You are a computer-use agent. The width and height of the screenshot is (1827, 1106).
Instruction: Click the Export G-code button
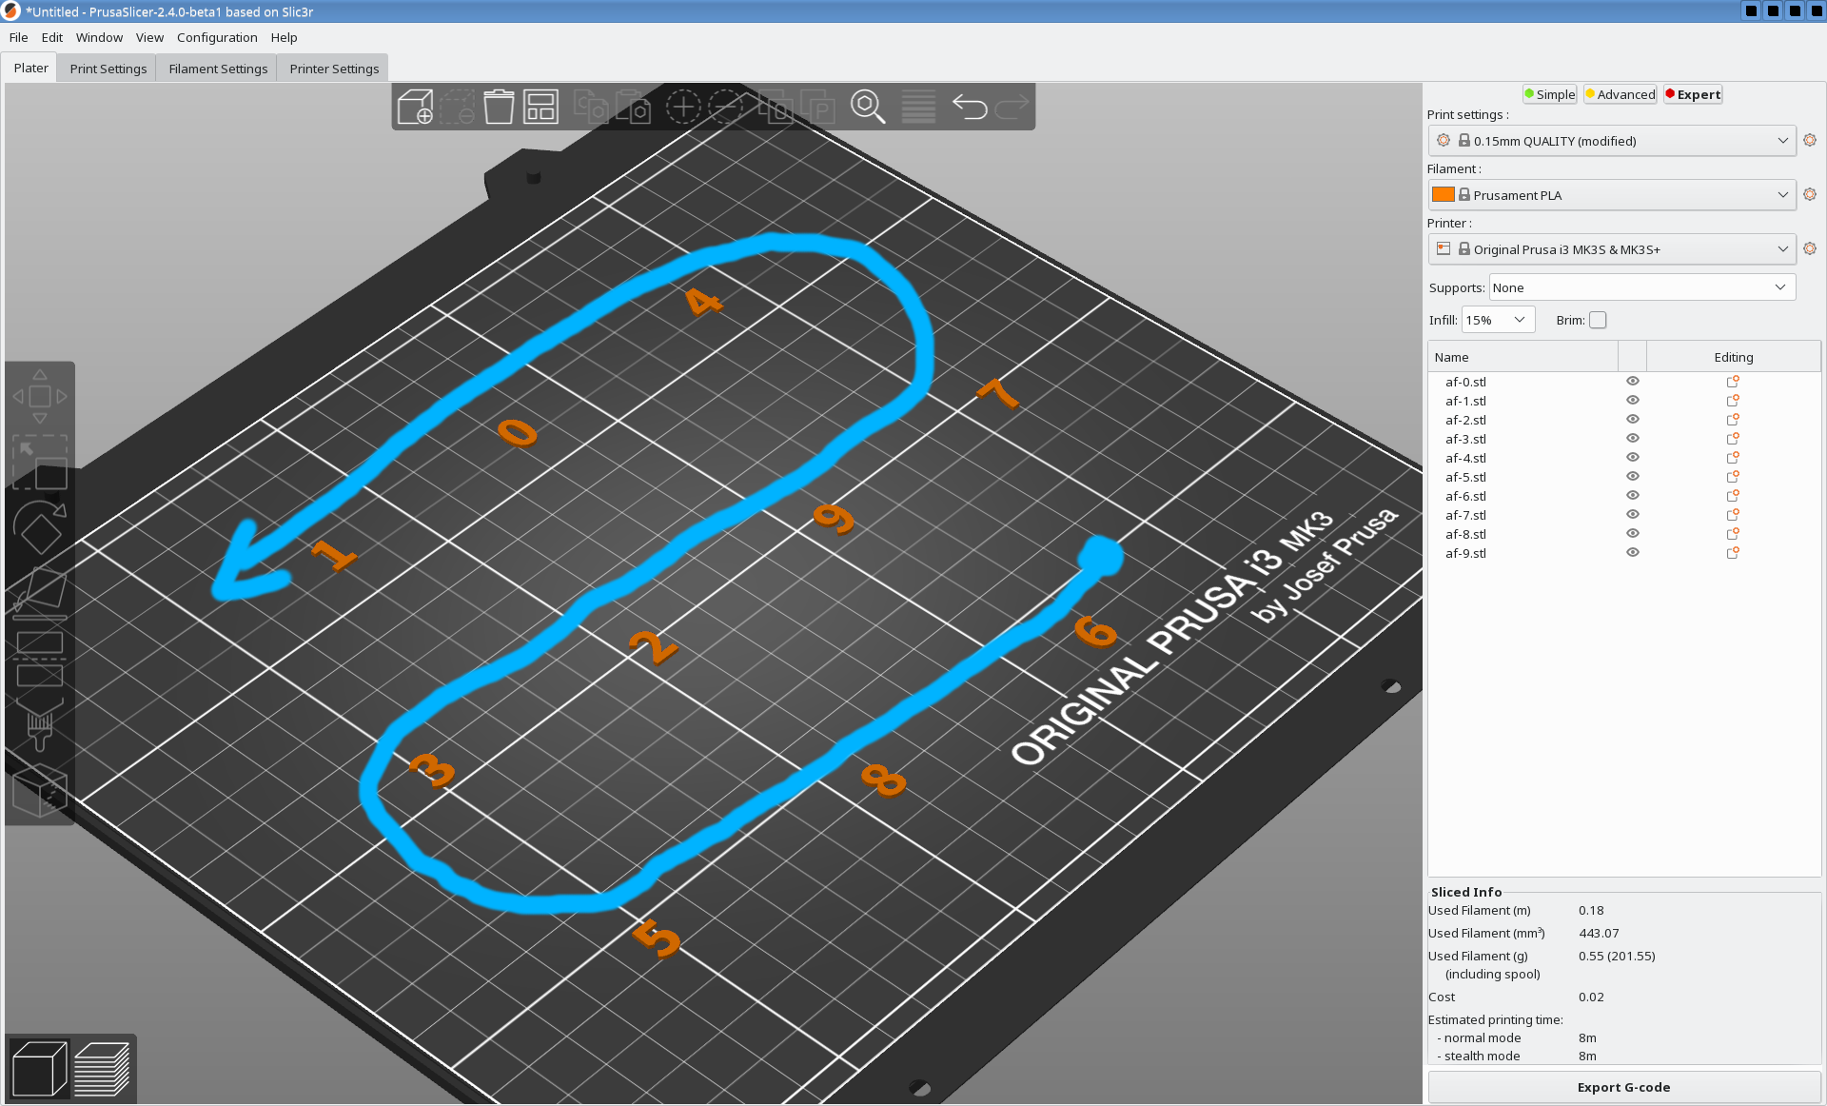point(1623,1087)
